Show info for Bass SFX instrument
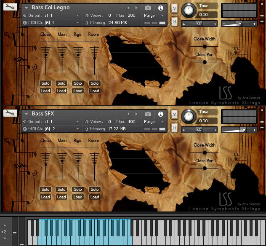266x246 pixels. click(x=161, y=114)
